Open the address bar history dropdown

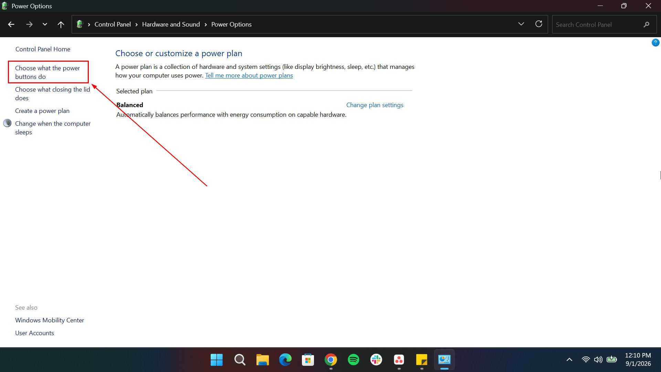[x=521, y=24]
